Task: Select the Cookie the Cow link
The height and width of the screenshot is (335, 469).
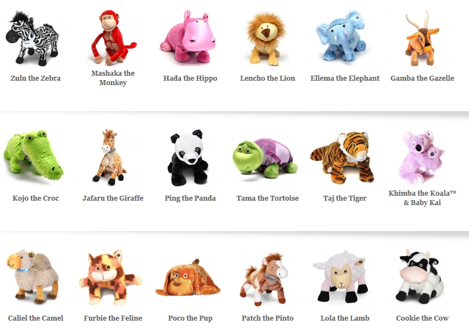Action: point(423,318)
